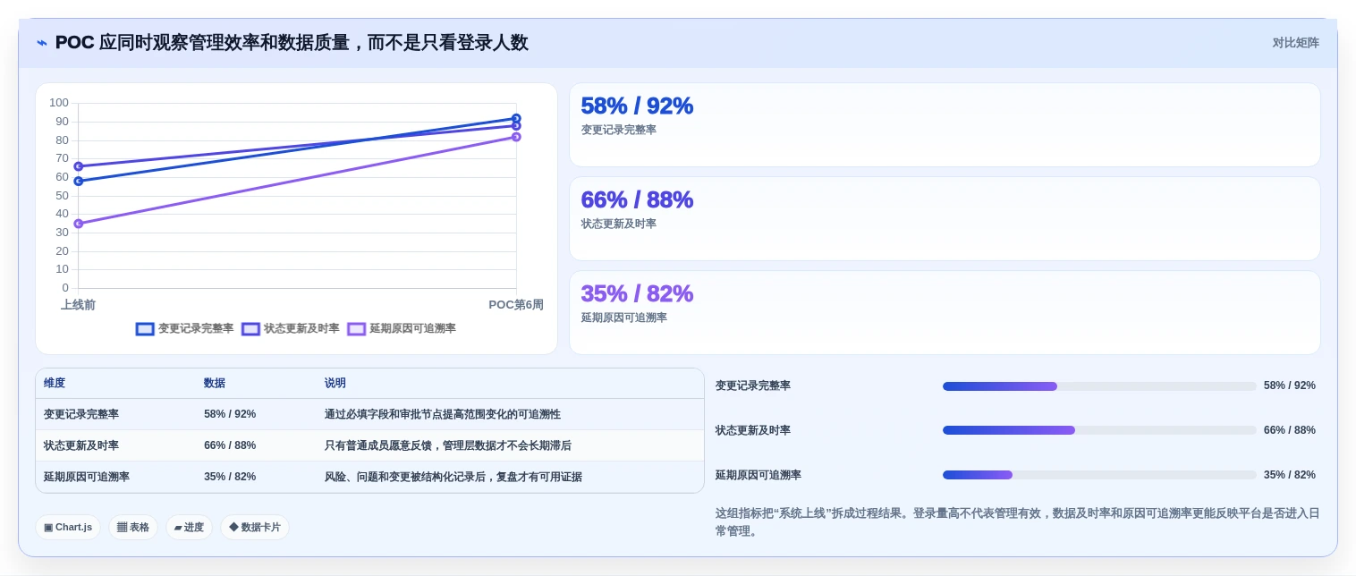Click the 状态更新及时率 progress bar

(1099, 430)
